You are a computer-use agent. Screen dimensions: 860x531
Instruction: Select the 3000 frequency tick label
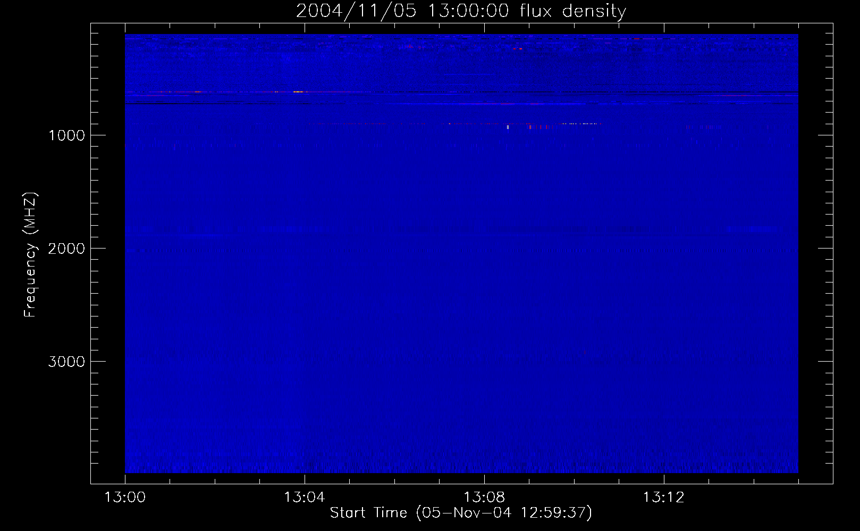(66, 362)
